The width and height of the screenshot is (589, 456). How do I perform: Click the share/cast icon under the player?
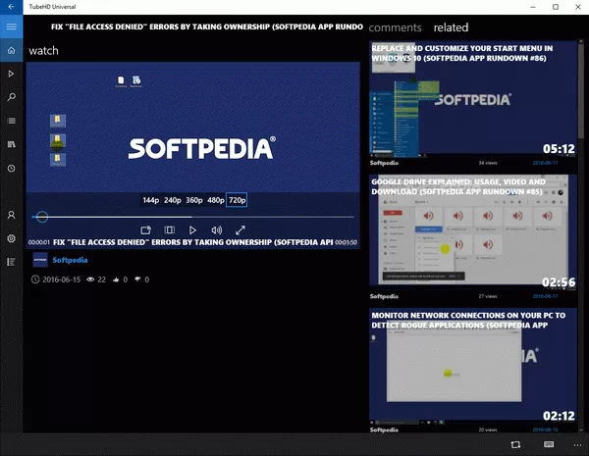coord(145,229)
